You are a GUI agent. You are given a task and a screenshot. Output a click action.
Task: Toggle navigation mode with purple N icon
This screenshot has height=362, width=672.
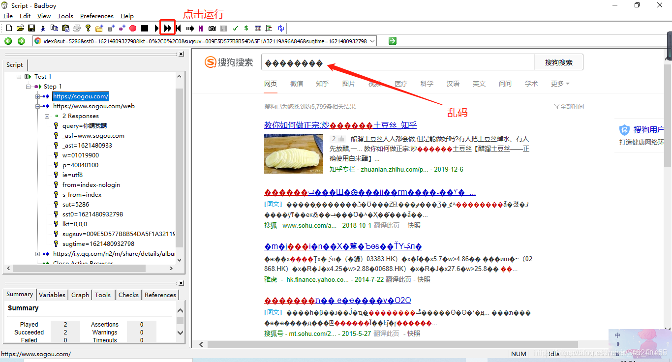[x=201, y=29]
